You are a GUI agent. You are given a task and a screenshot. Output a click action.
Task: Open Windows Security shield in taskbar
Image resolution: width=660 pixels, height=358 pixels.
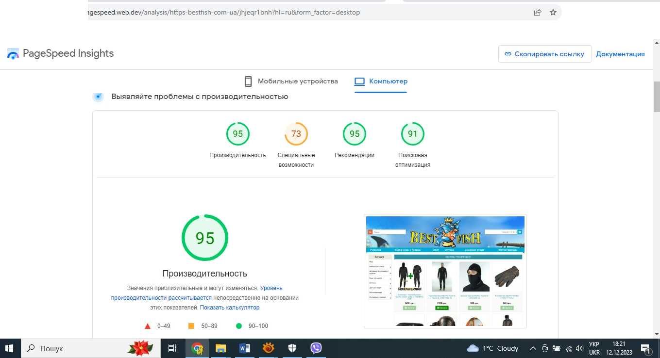pos(292,348)
